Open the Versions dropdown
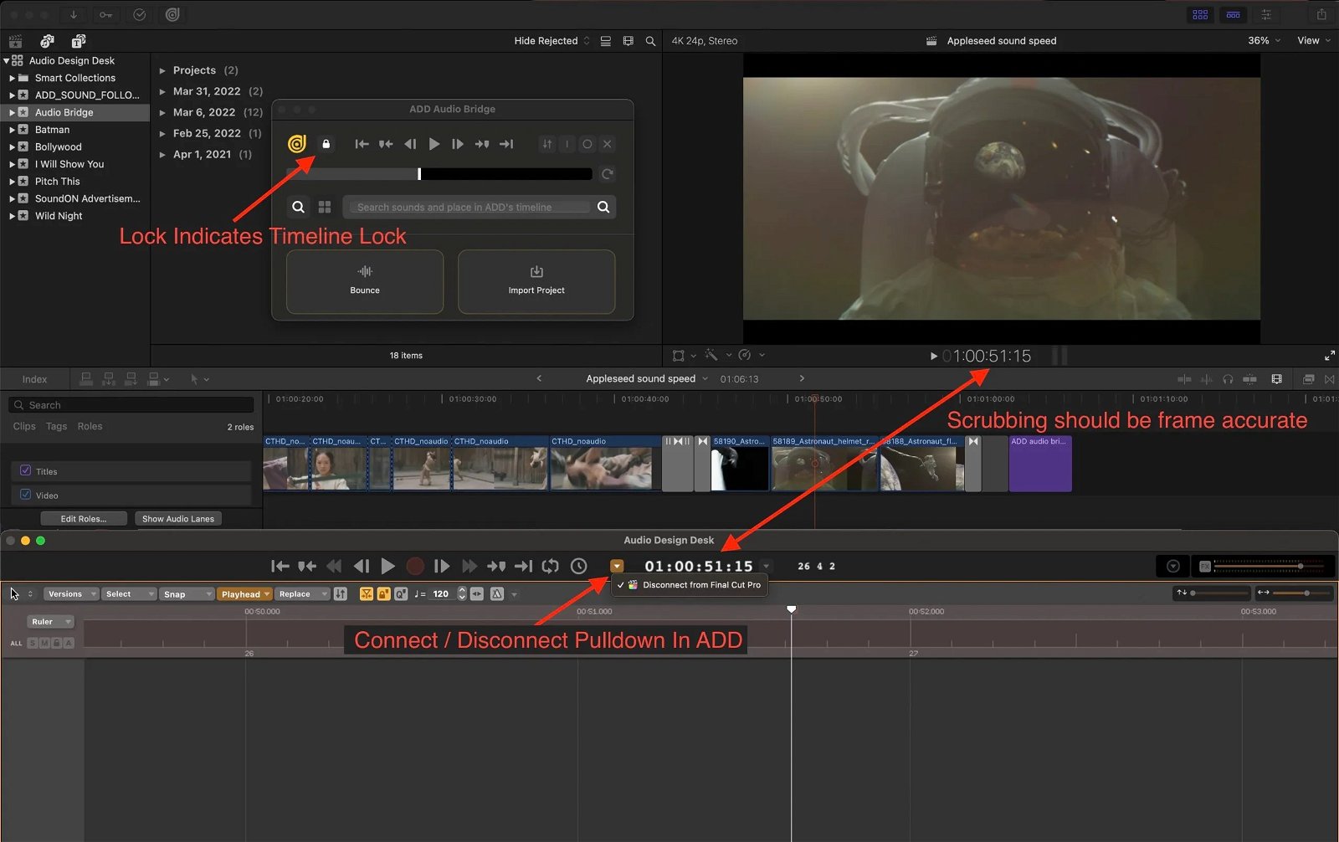This screenshot has width=1339, height=842. pos(71,594)
